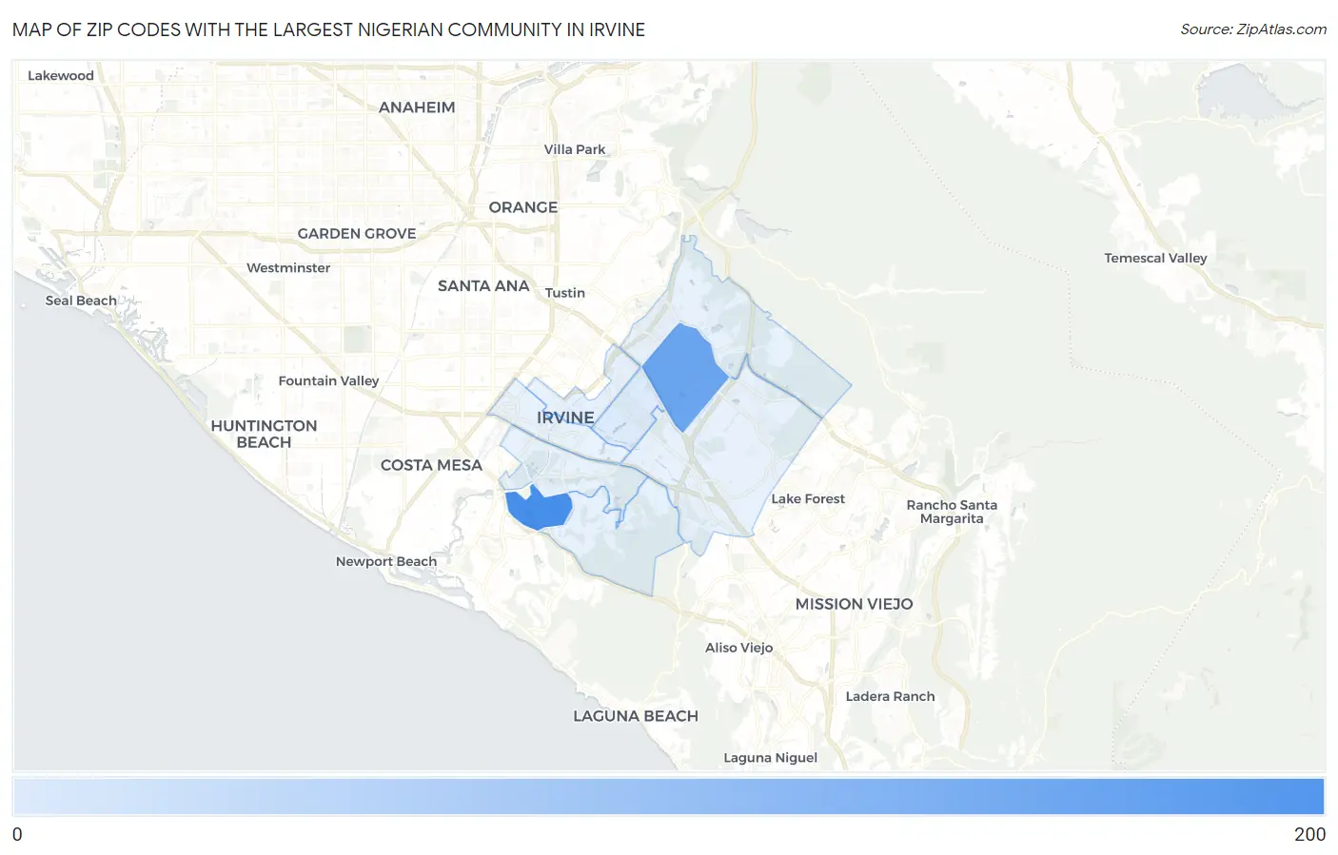This screenshot has width=1338, height=855.
Task: Click the blue gradient legend bar
Action: click(x=668, y=797)
